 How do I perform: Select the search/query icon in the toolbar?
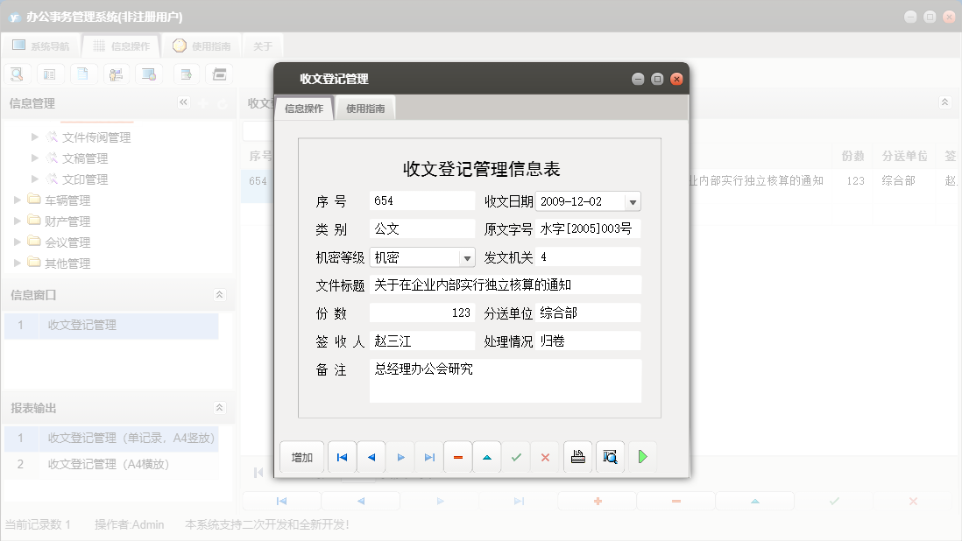tap(17, 74)
